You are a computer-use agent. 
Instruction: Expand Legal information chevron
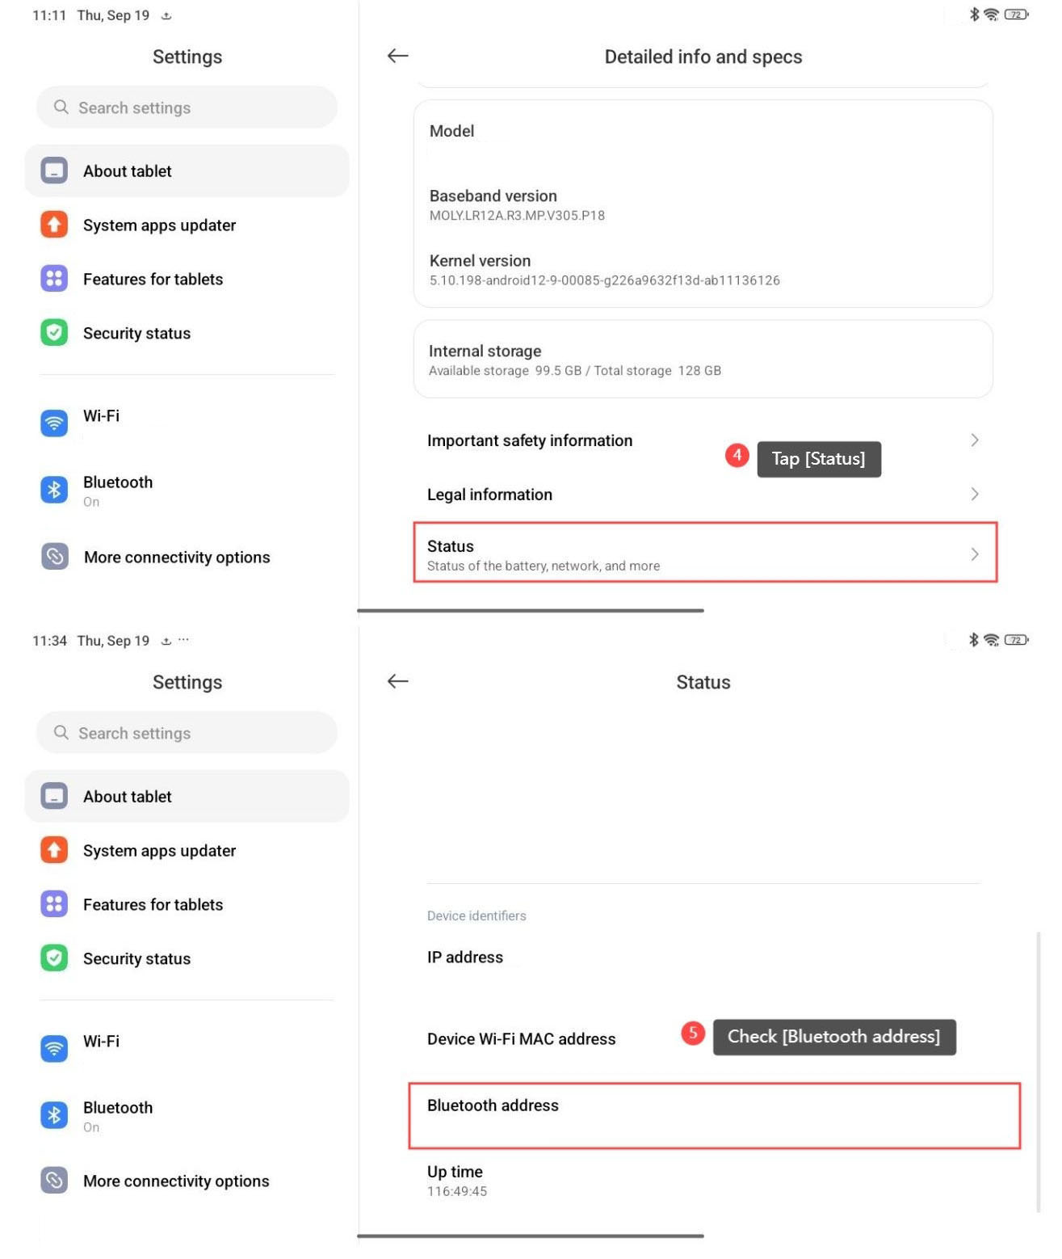(975, 495)
